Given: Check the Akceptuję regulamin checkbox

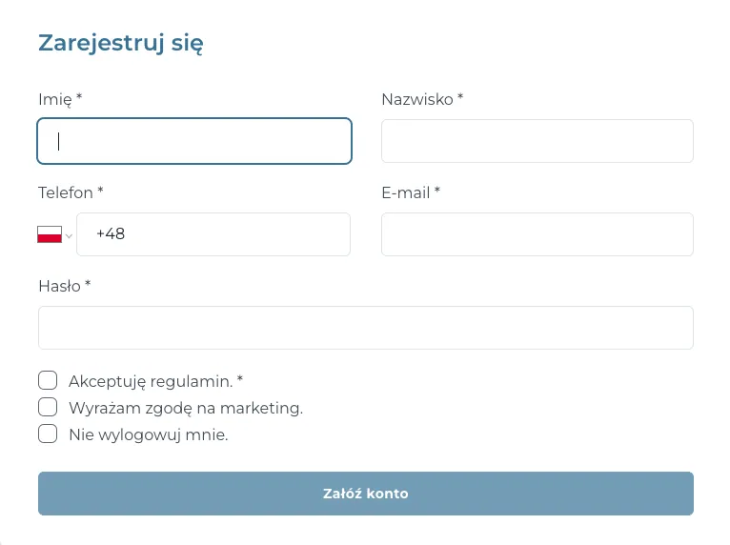Looking at the screenshot, I should pos(48,381).
